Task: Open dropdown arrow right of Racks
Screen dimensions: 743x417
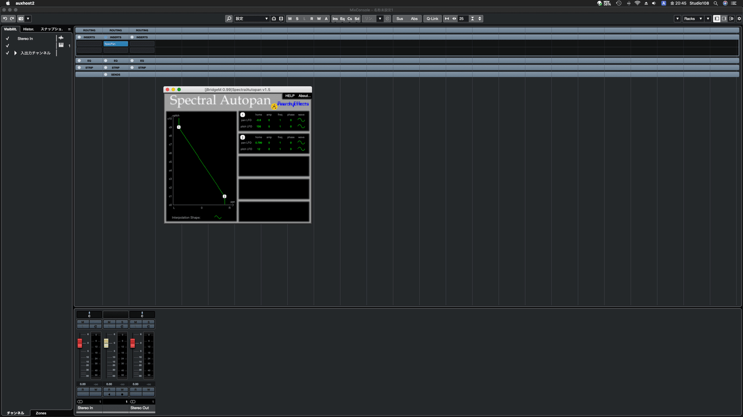Action: tap(708, 19)
